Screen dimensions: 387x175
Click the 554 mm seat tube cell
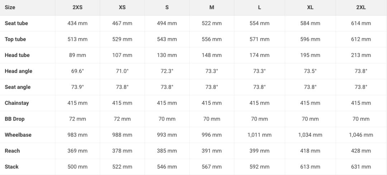tap(259, 23)
